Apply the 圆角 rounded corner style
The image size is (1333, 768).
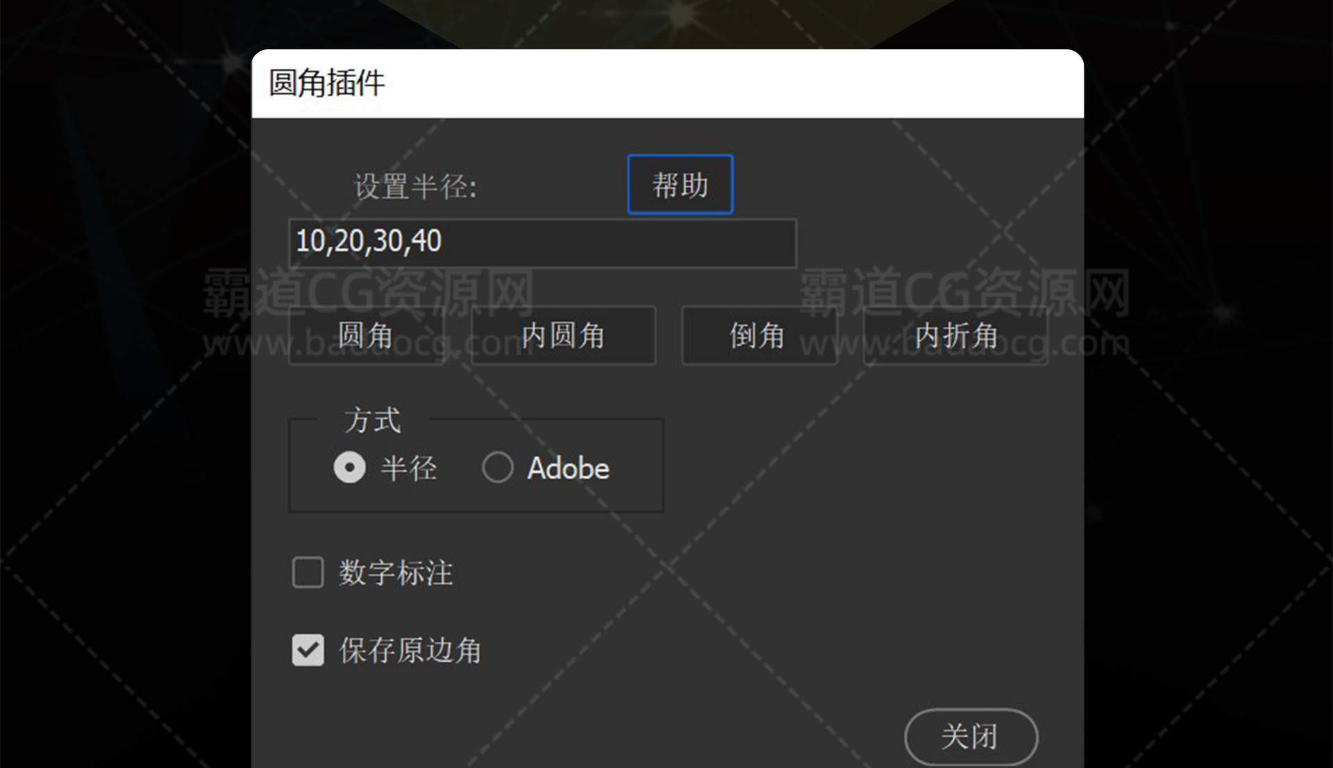click(x=367, y=335)
